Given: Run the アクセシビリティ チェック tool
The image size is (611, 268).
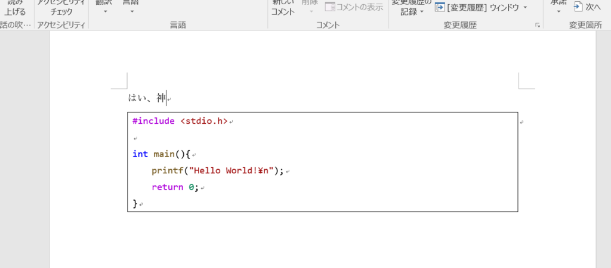Looking at the screenshot, I should tap(60, 8).
